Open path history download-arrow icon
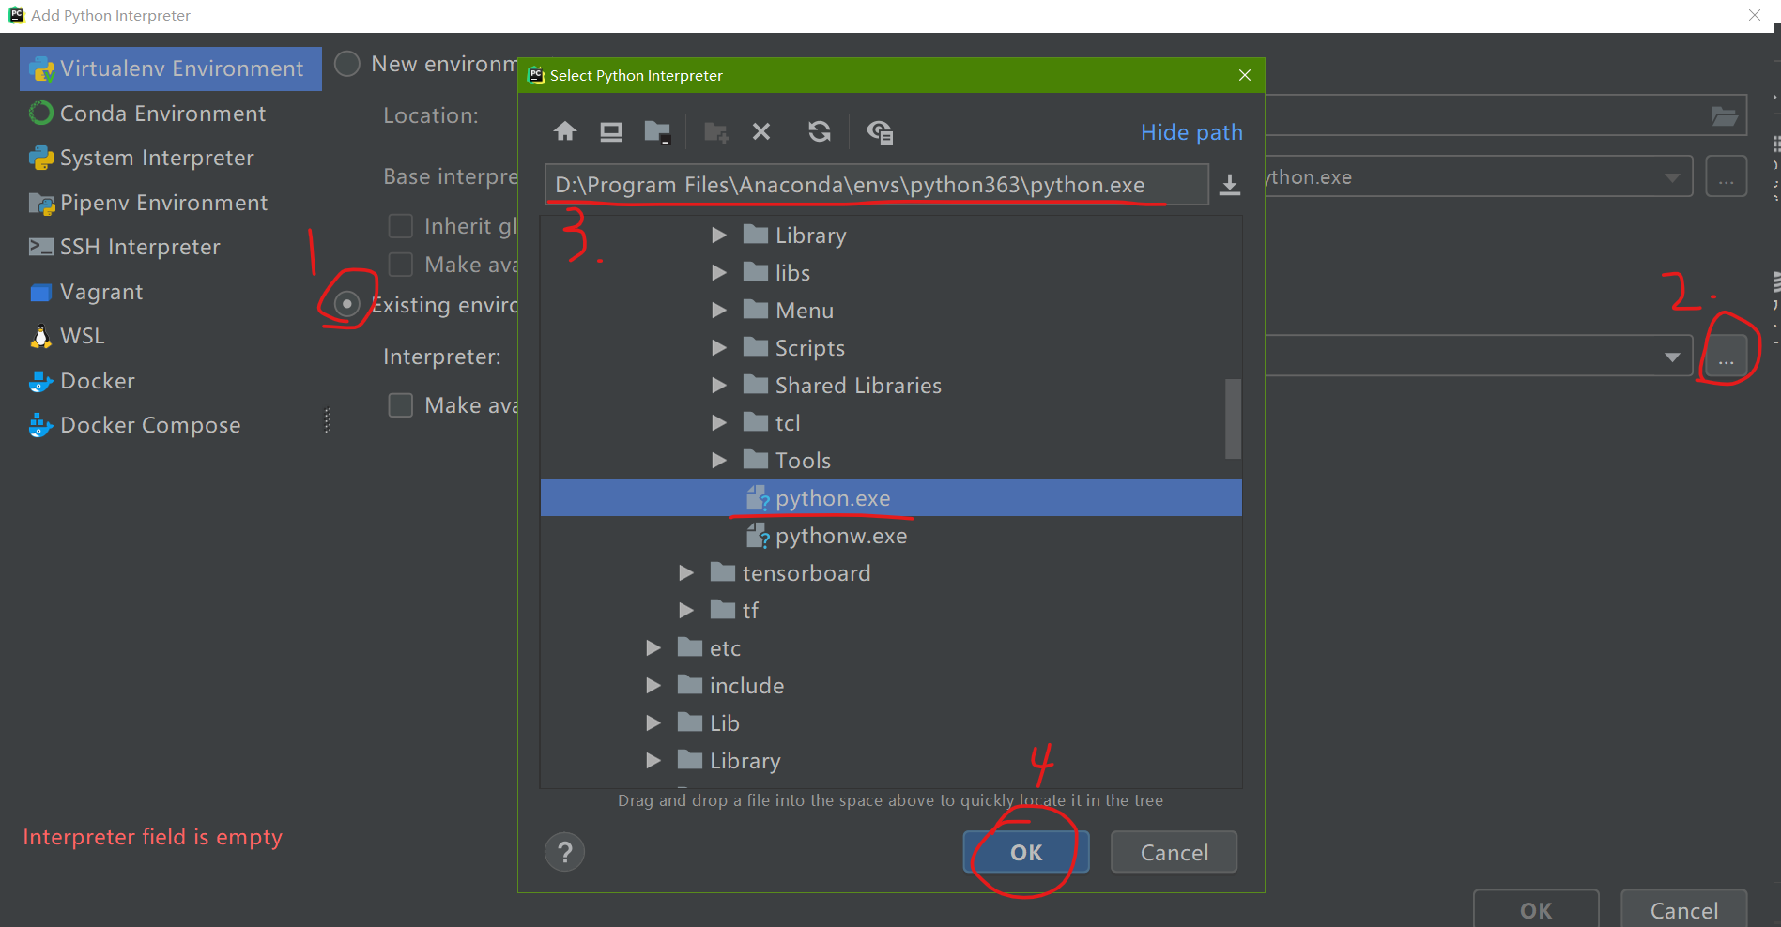This screenshot has height=927, width=1781. [1230, 185]
